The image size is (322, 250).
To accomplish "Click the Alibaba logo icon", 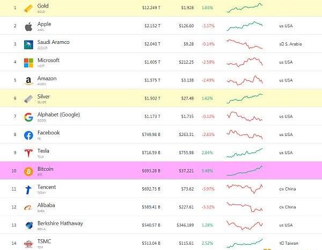I will [x=28, y=208].
